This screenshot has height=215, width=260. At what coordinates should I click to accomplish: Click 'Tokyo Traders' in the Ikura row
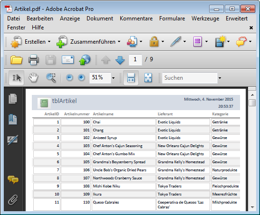(x=170, y=194)
